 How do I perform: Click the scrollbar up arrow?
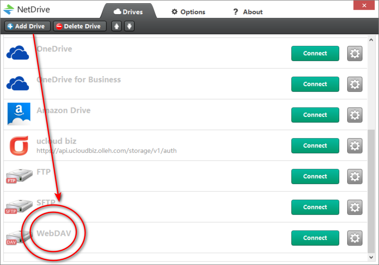(371, 40)
